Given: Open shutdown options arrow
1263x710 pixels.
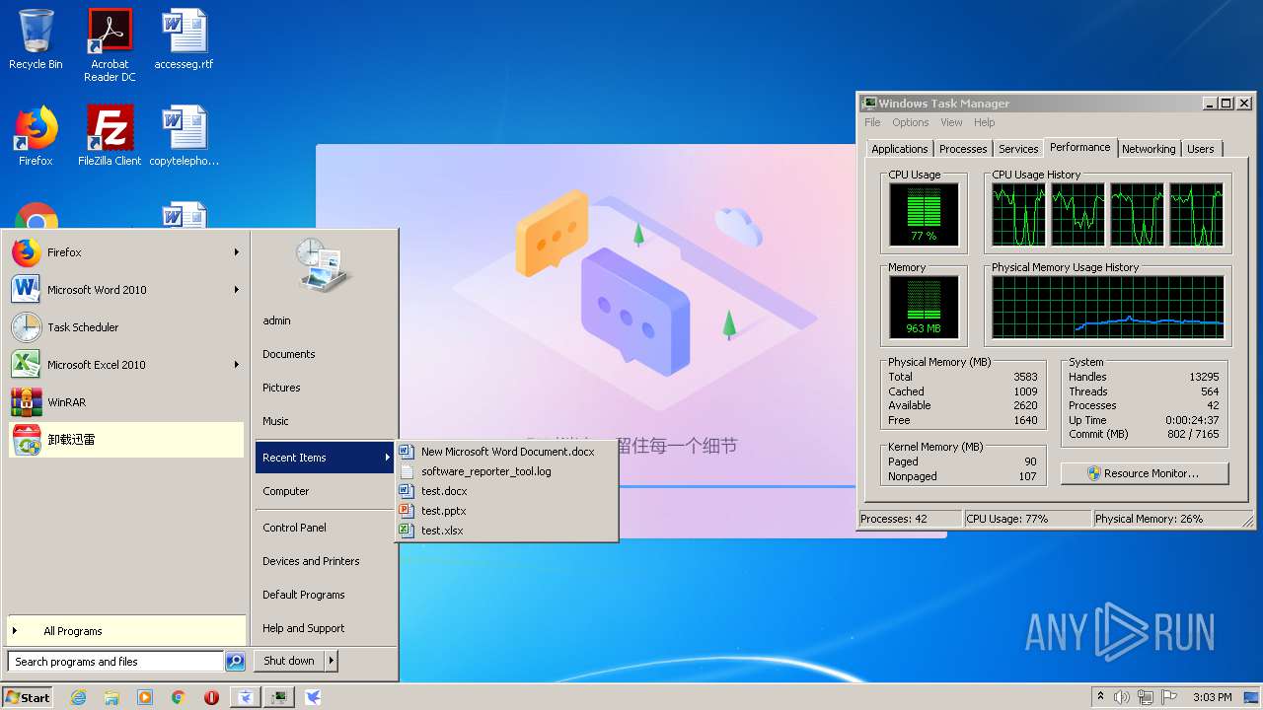Looking at the screenshot, I should [332, 661].
